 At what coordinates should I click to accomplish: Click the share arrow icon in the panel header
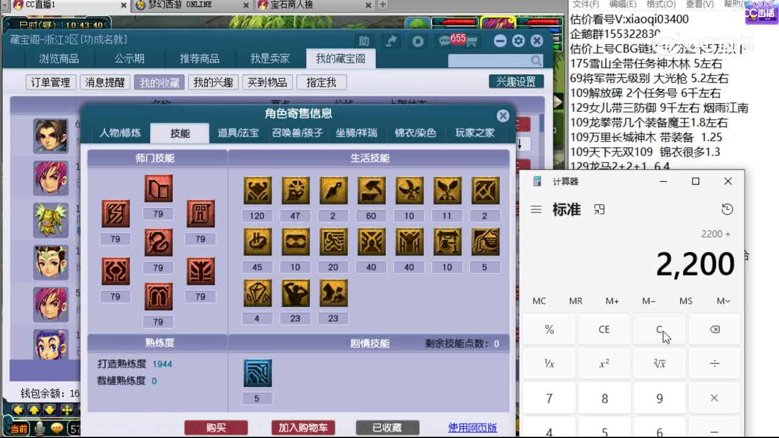[x=391, y=41]
